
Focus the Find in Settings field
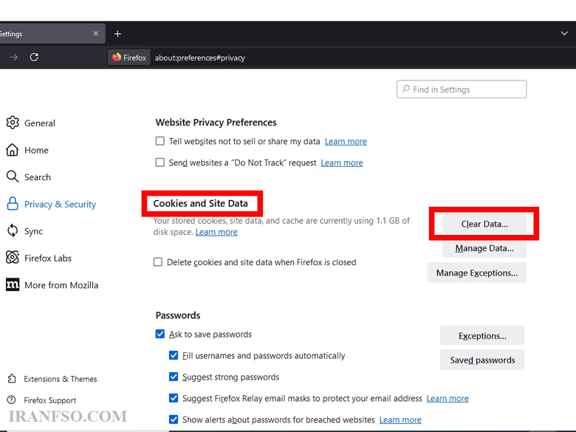(x=462, y=89)
